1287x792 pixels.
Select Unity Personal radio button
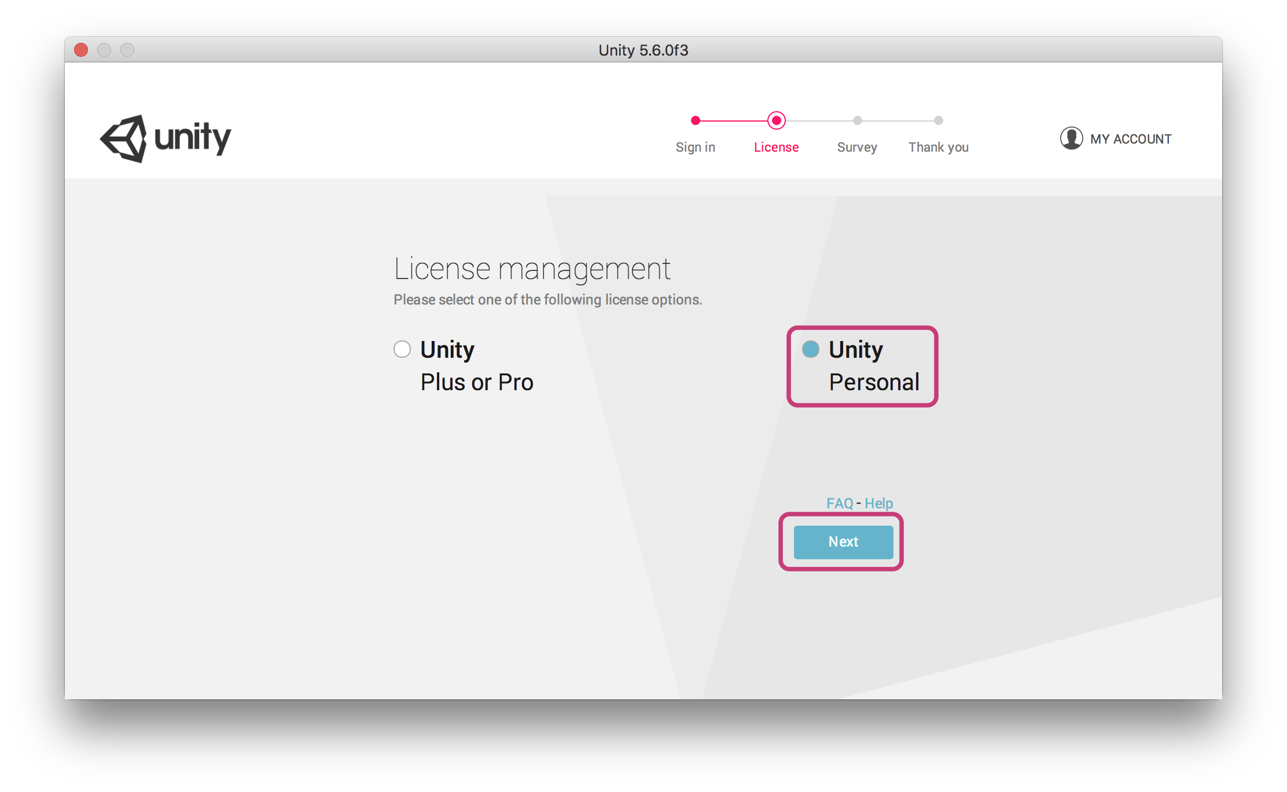[x=811, y=349]
